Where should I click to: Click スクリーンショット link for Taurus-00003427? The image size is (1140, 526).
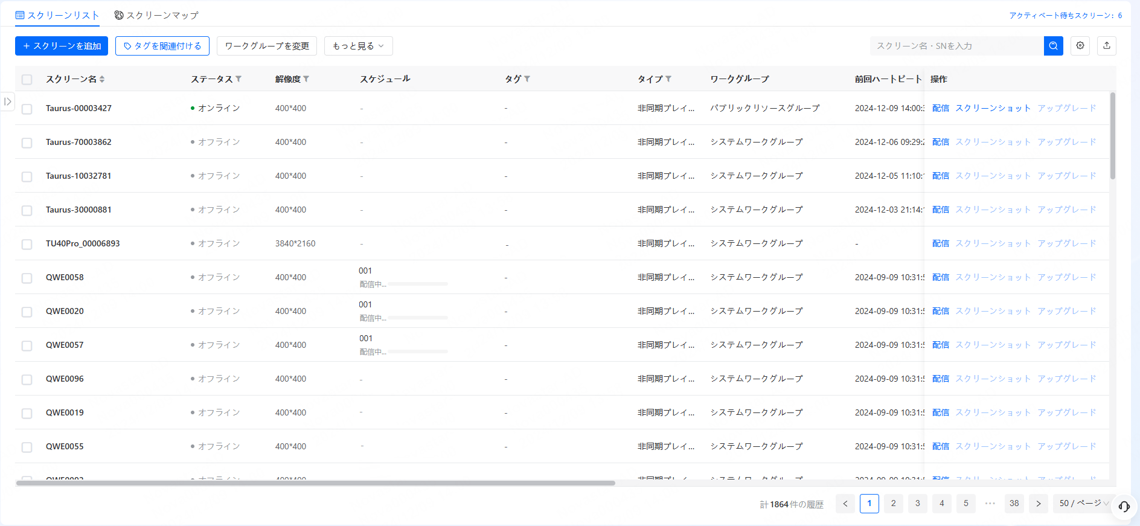pos(993,108)
